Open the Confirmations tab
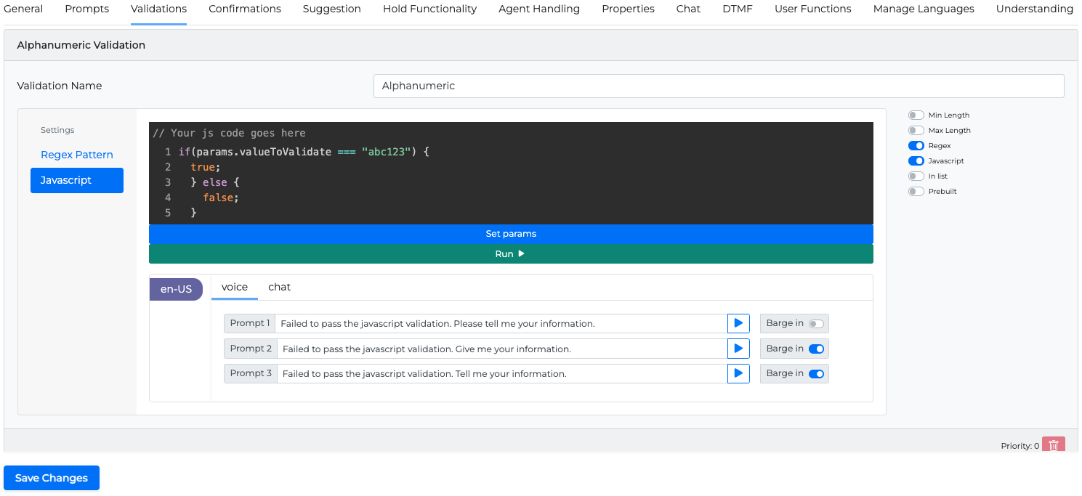The image size is (1082, 496). click(245, 9)
